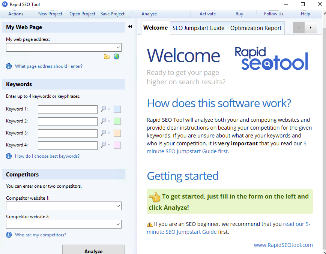Click the pink color swatch for Keyword 4
This screenshot has width=326, height=254.
117,145
